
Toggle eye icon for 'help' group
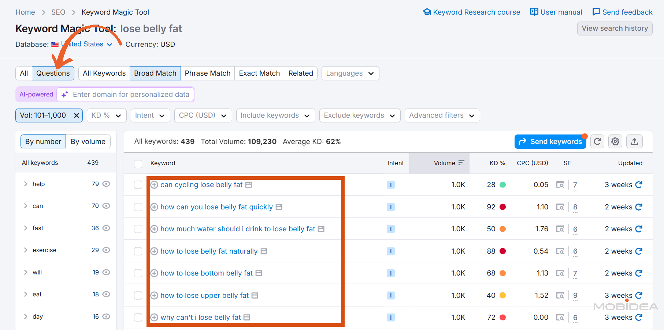tap(106, 184)
